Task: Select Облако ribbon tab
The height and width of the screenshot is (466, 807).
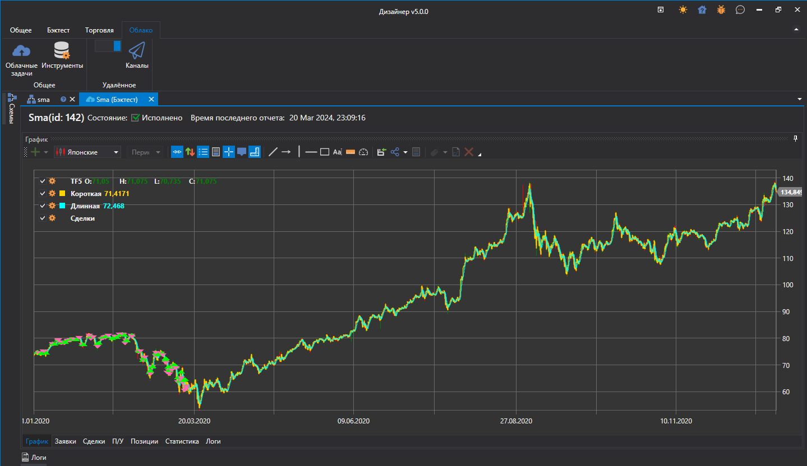Action: pos(141,30)
